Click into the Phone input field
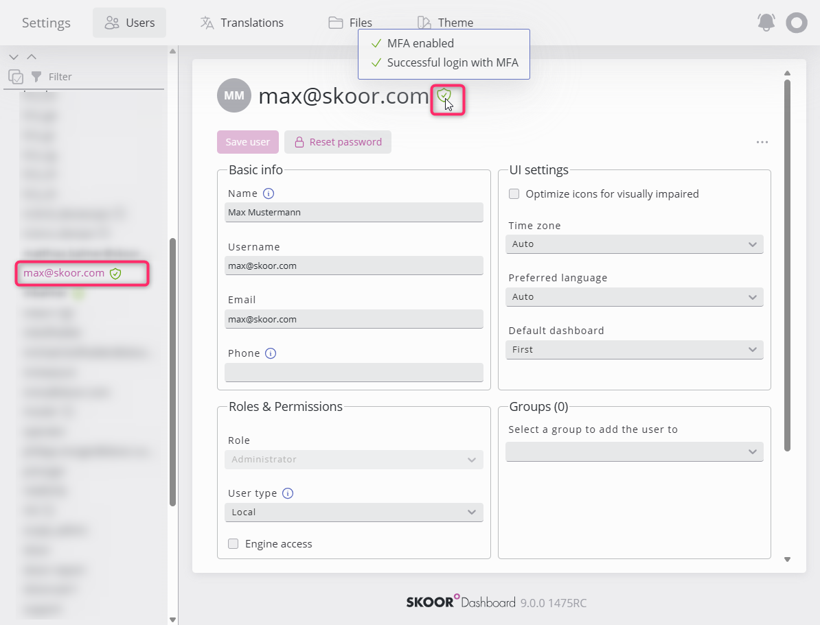 click(x=354, y=373)
